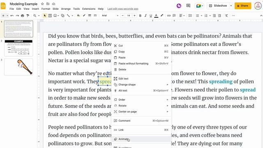Activate the Paint format roller tool
This screenshot has width=263, height=148.
pyautogui.click(x=28, y=16)
